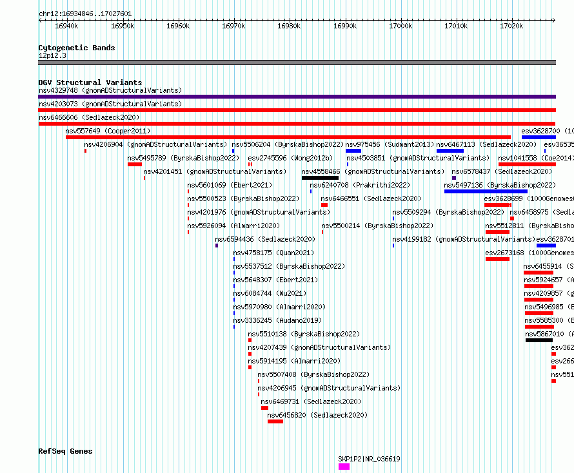The height and width of the screenshot is (473, 574).
Task: Open nsv6469731 (Sedlazeck2020) label
Action: 311,401
